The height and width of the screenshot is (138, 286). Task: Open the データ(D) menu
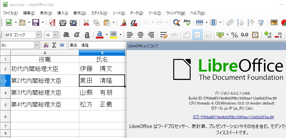(x=137, y=13)
